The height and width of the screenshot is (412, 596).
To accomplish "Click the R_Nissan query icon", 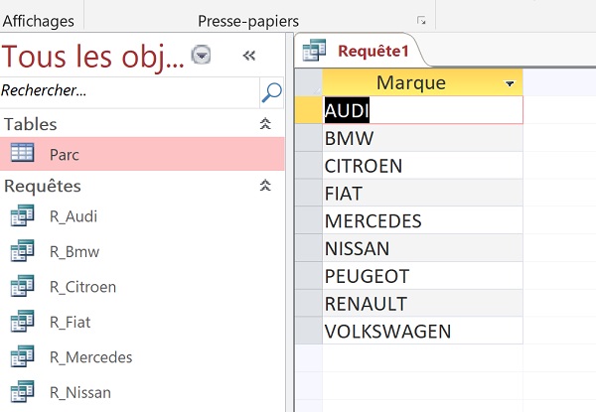I will 23,391.
